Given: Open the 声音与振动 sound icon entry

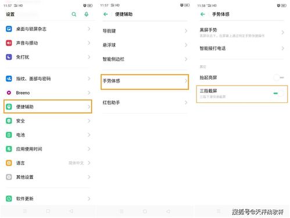Looking at the screenshot, I should 9,43.
